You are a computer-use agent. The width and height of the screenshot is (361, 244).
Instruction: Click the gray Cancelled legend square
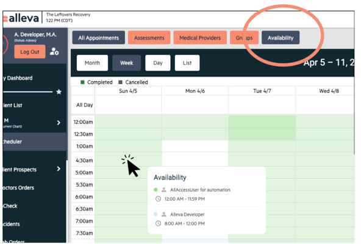click(x=120, y=82)
